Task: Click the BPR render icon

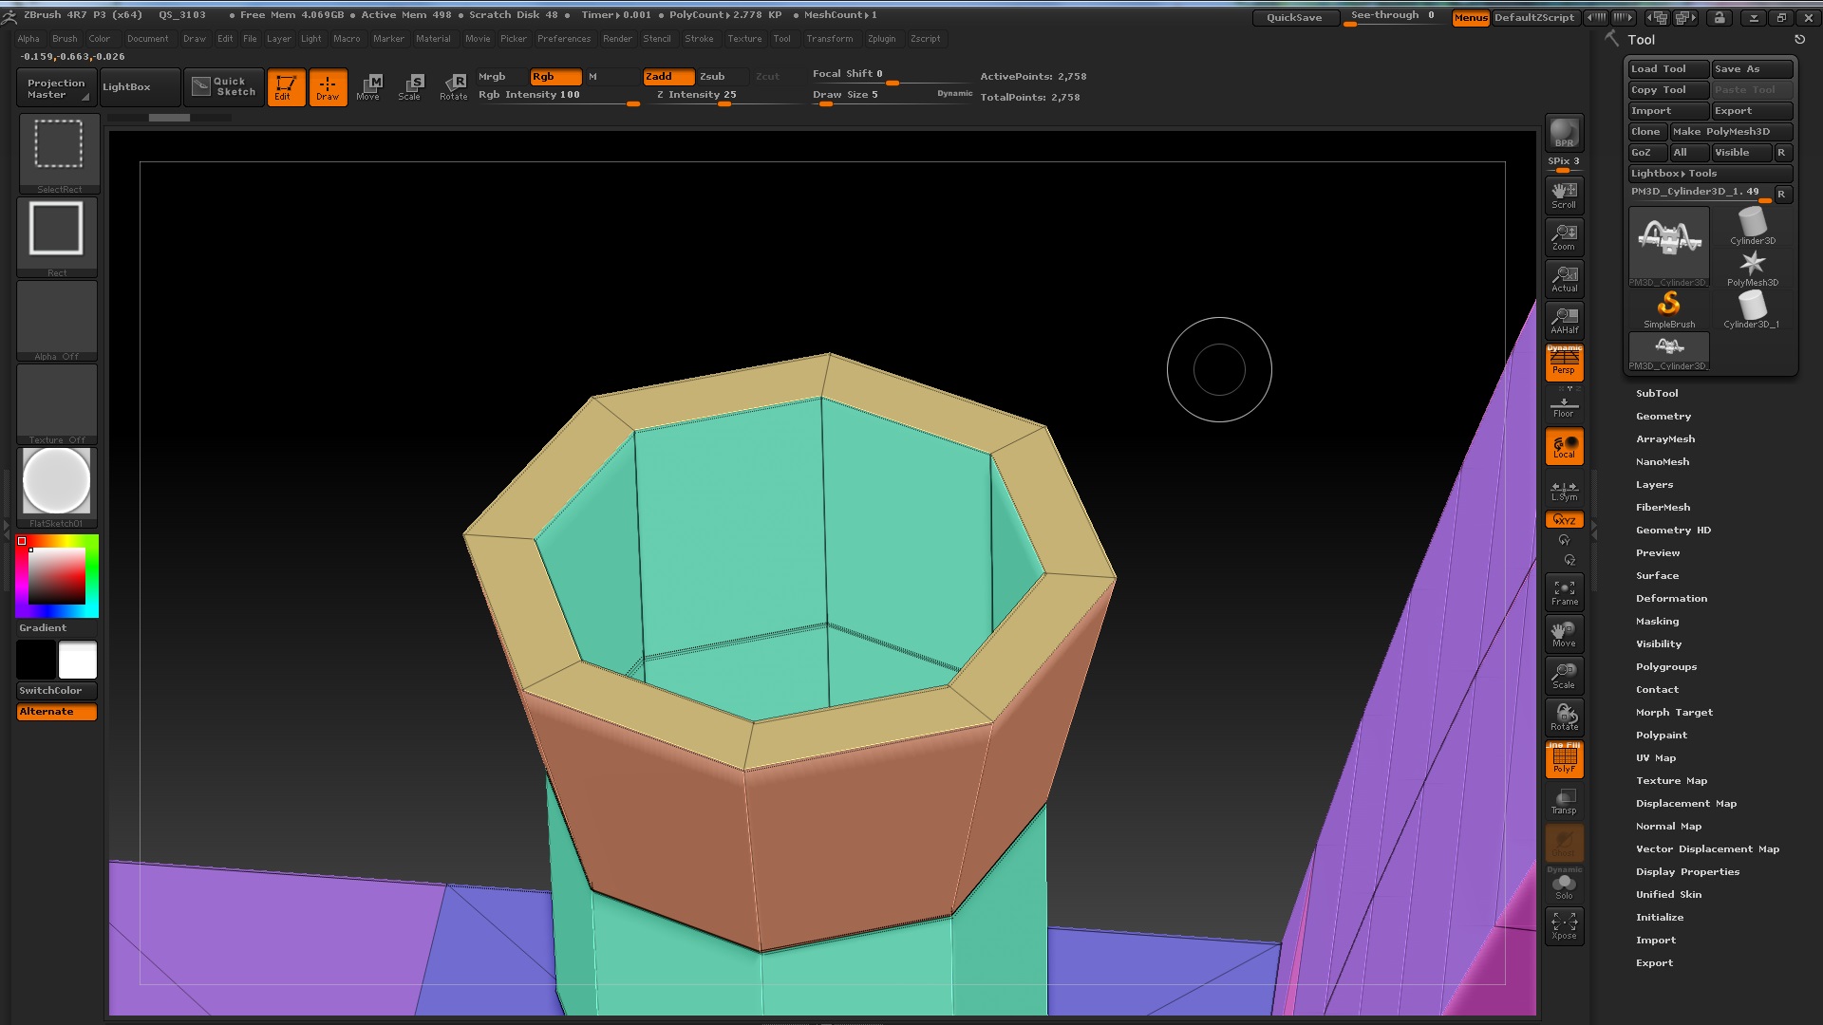Action: [x=1564, y=133]
